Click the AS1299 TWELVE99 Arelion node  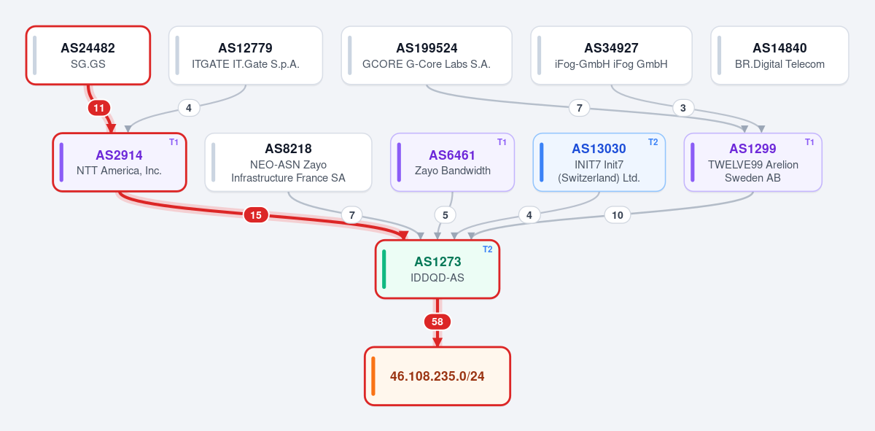pyautogui.click(x=753, y=163)
